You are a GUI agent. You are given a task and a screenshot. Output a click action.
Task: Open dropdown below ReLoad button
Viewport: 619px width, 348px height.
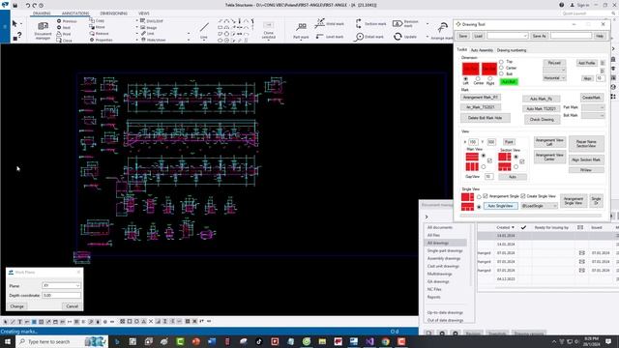[554, 71]
